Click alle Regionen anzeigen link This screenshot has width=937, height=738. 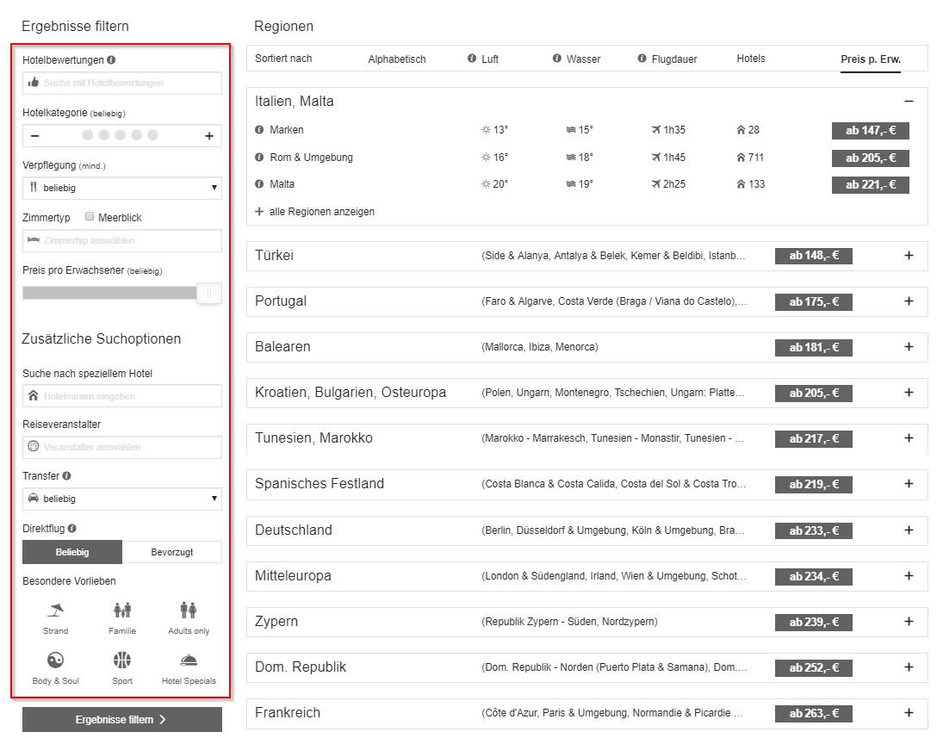click(321, 212)
